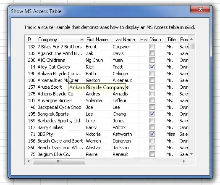Click the Ms. title cell
The image size is (220, 185).
170,100
